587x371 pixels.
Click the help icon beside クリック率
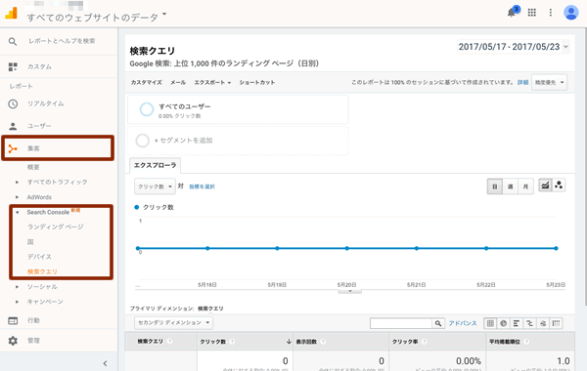click(x=424, y=342)
